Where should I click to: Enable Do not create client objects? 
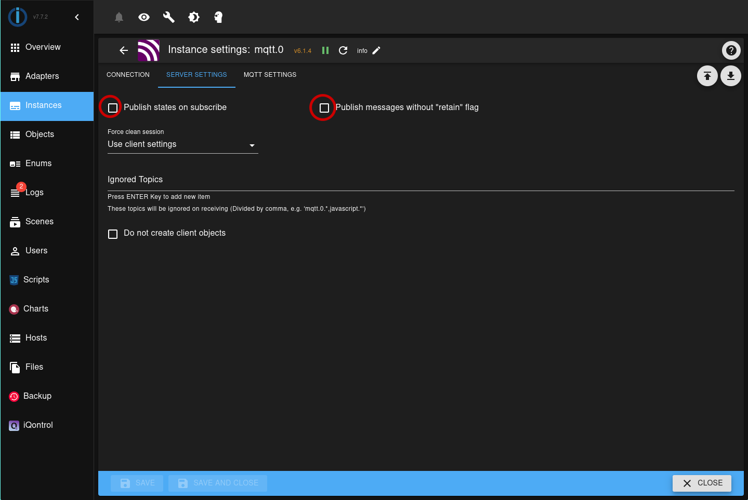pyautogui.click(x=113, y=234)
